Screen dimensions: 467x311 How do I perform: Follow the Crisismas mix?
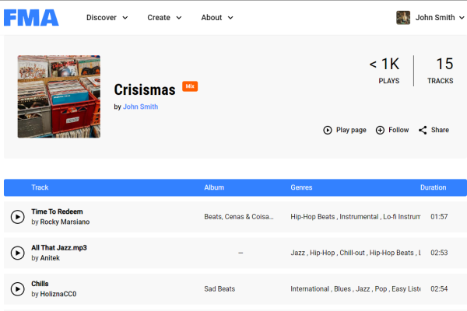click(x=392, y=131)
